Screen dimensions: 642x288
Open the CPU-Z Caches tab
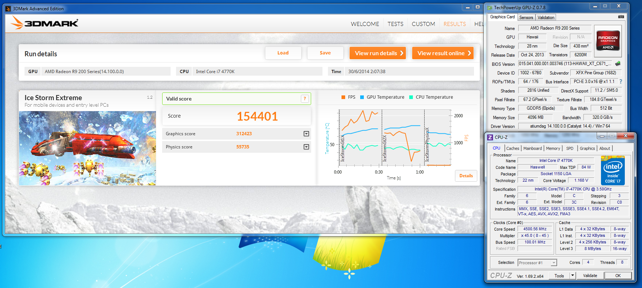point(512,148)
